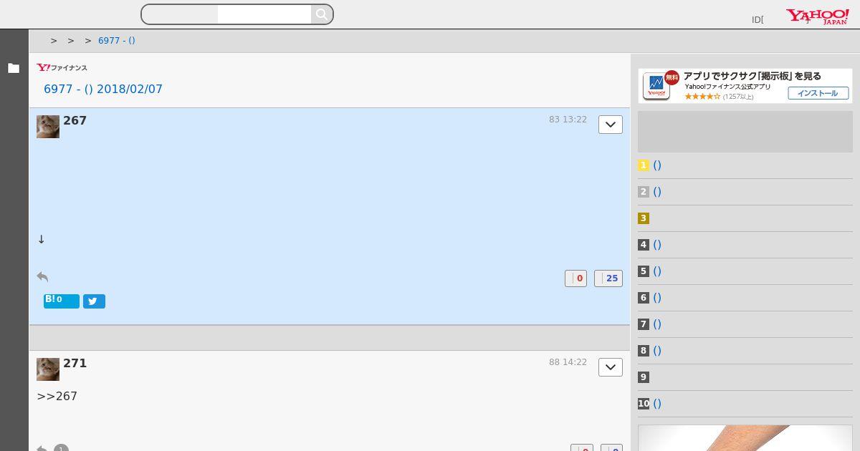Follow the >>267 reply reference link
The image size is (860, 451).
pyautogui.click(x=57, y=397)
